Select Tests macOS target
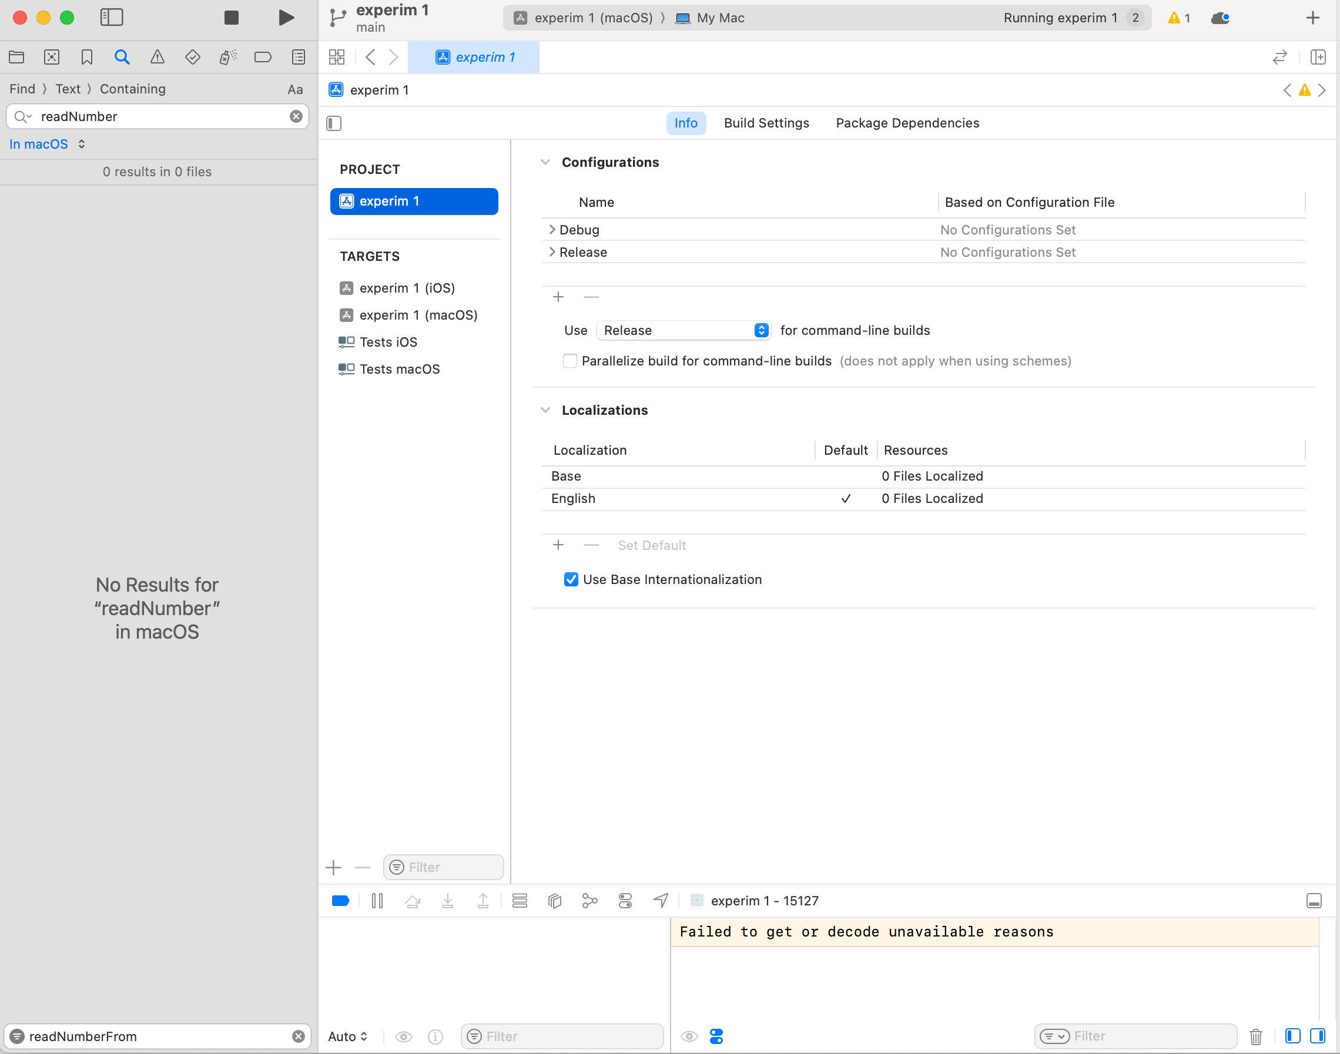This screenshot has width=1340, height=1054. pyautogui.click(x=389, y=369)
